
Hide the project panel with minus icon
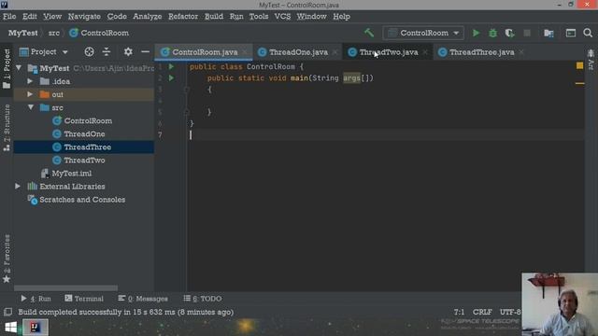click(146, 52)
